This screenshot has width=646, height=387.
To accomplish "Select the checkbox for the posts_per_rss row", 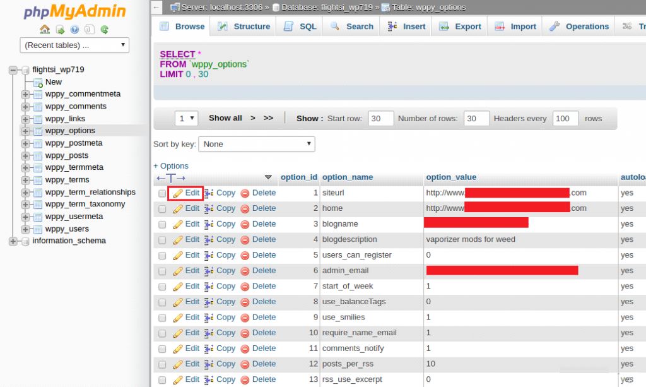I will [162, 364].
